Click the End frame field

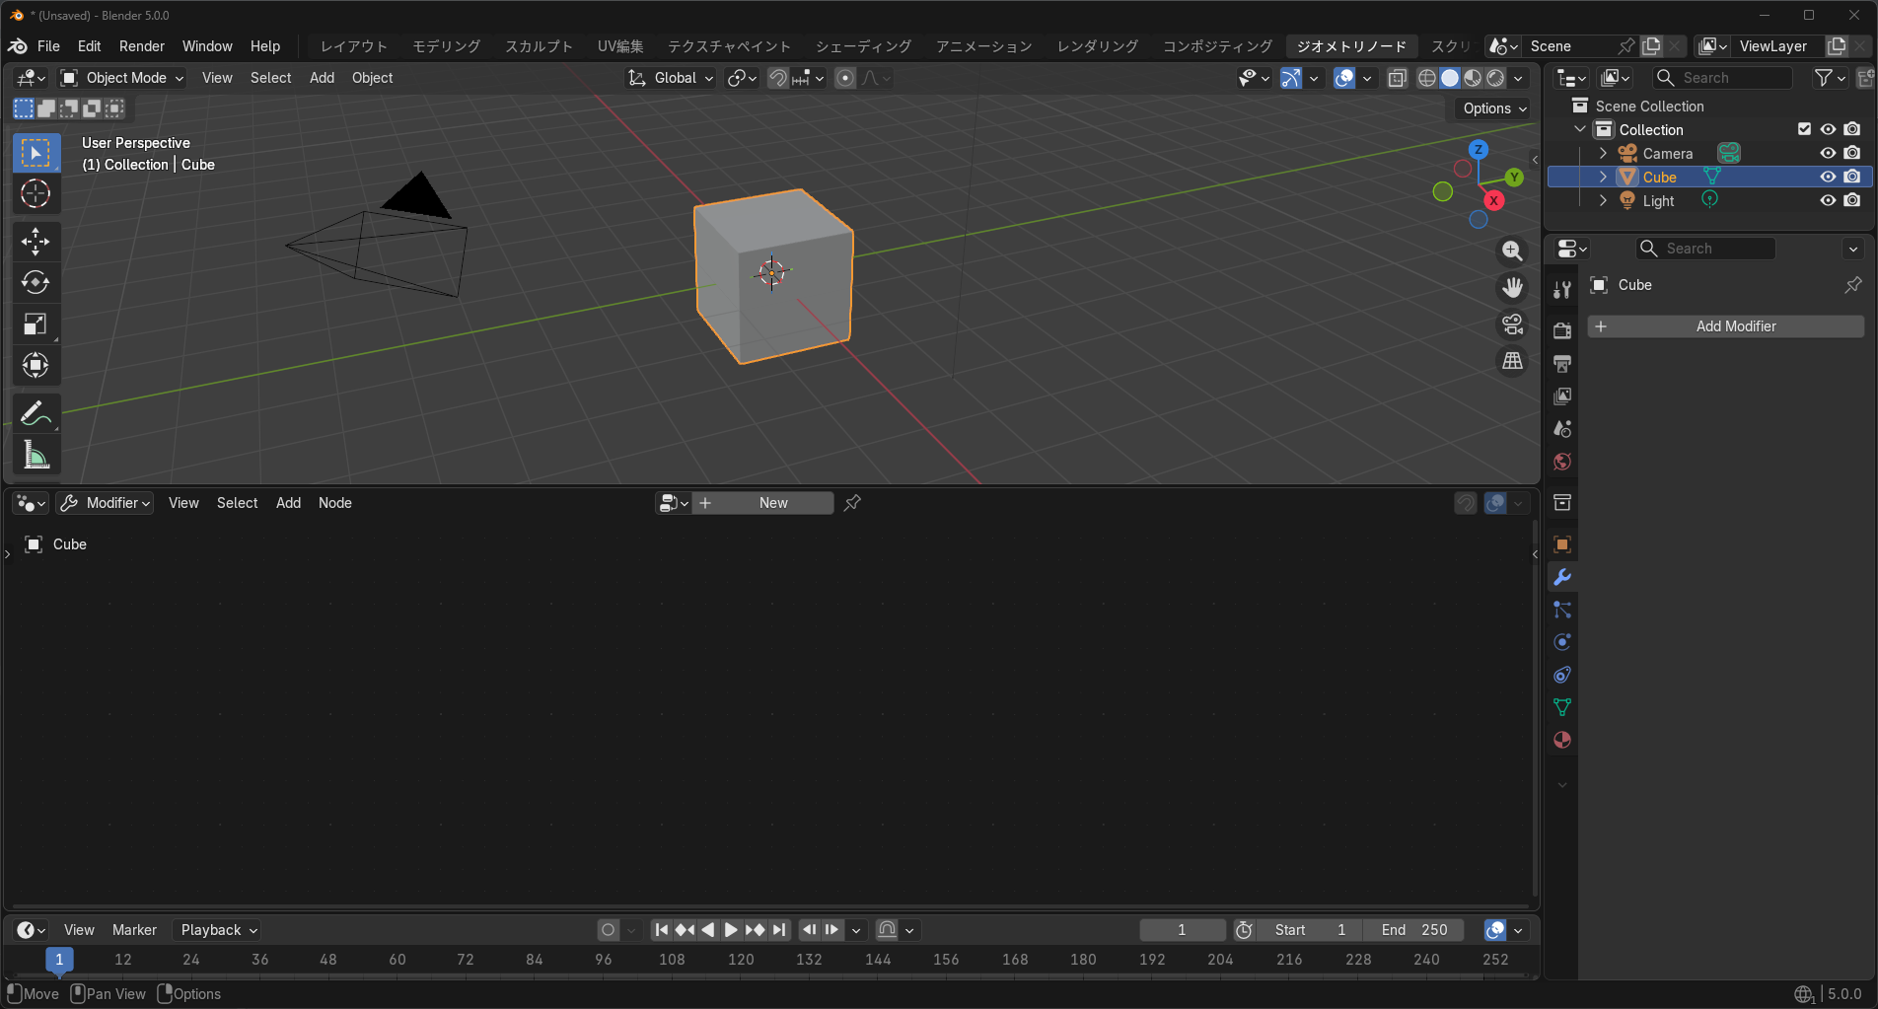tap(1414, 930)
